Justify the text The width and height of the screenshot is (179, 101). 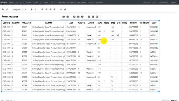click(x=55, y=10)
